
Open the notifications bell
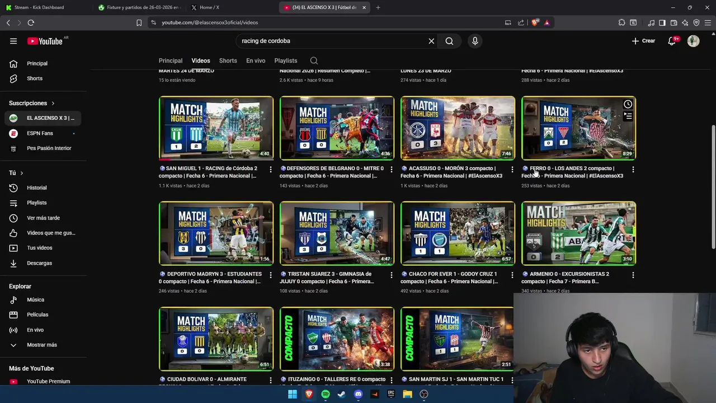tap(672, 41)
